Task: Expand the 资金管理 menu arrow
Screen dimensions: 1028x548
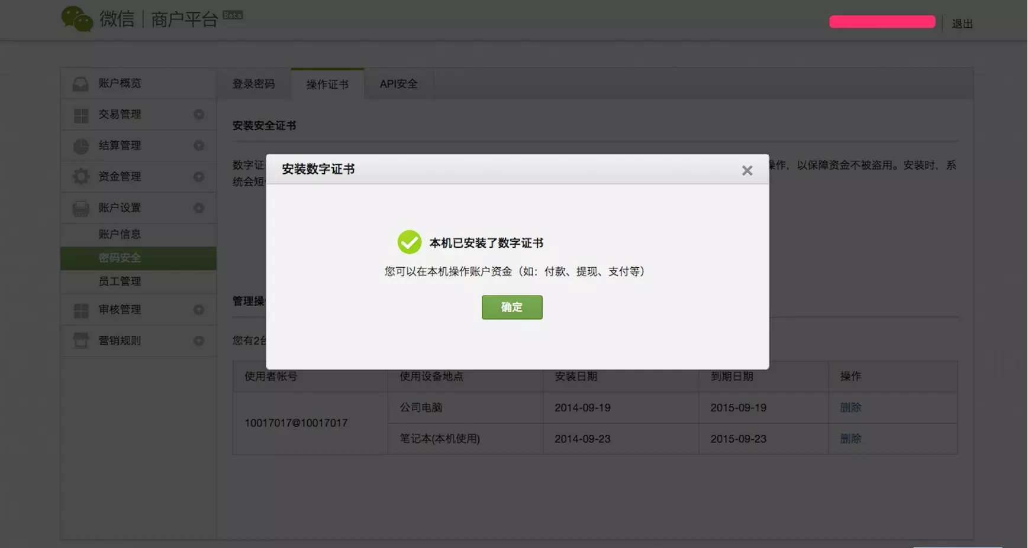Action: pyautogui.click(x=199, y=177)
